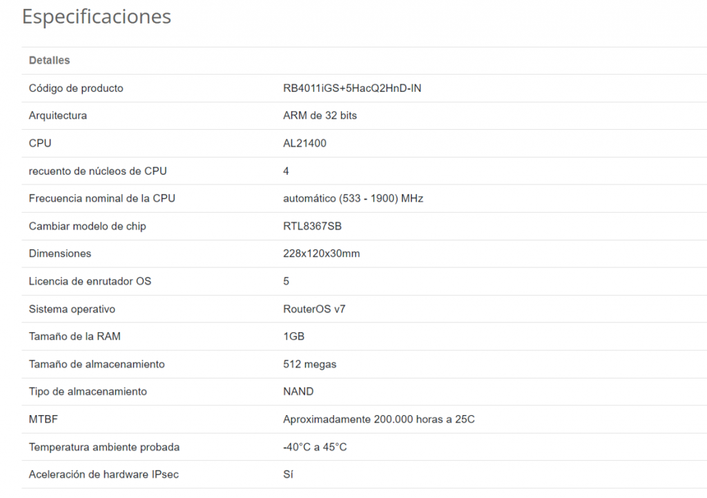The image size is (707, 498).
Task: Click product code RB4011iGS+5HacQ2HnD-IN value
Action: (352, 88)
